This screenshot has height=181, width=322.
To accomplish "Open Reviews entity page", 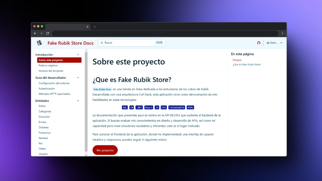I will coord(43,138).
